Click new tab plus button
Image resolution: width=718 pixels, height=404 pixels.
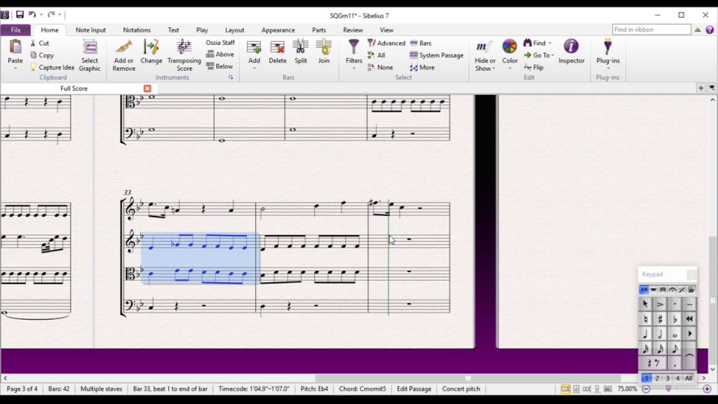(x=701, y=88)
